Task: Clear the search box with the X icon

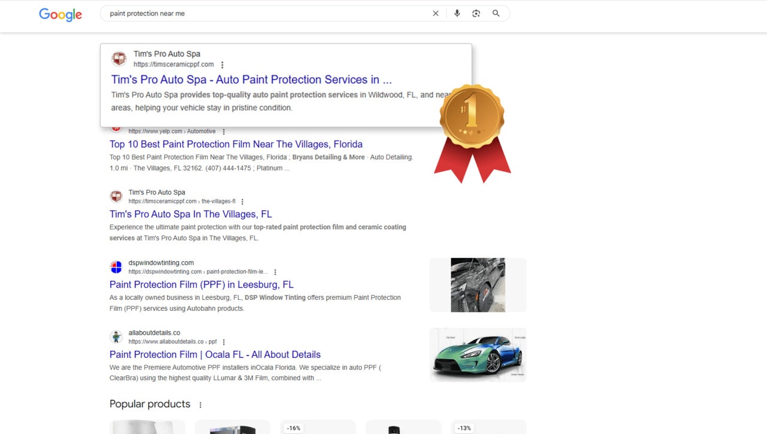Action: [x=436, y=13]
